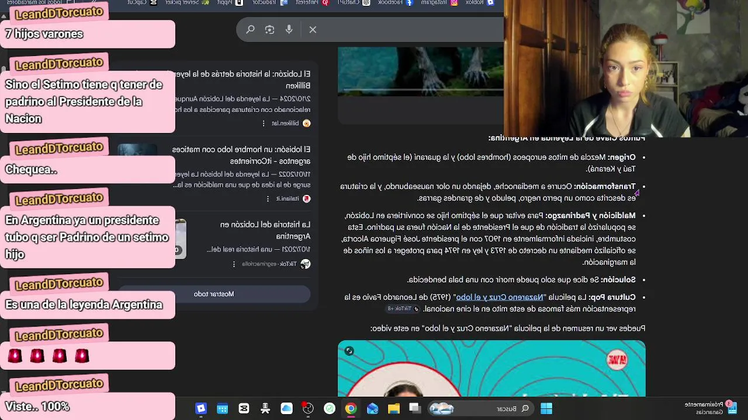Open CapCut from the taskbar
This screenshot has width=748, height=420.
click(244, 408)
